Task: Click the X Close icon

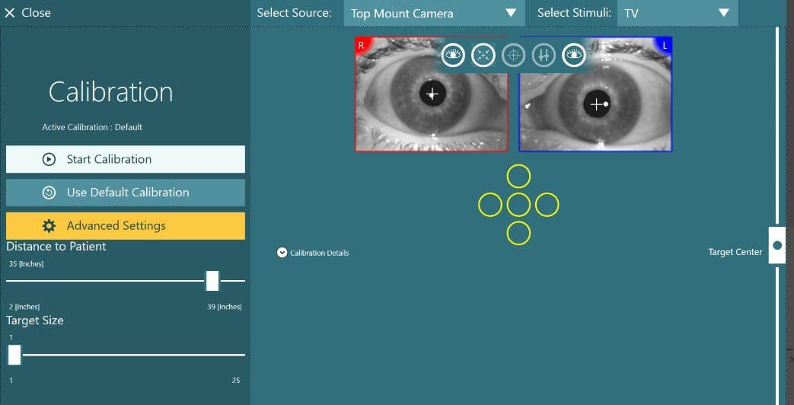Action: (10, 13)
